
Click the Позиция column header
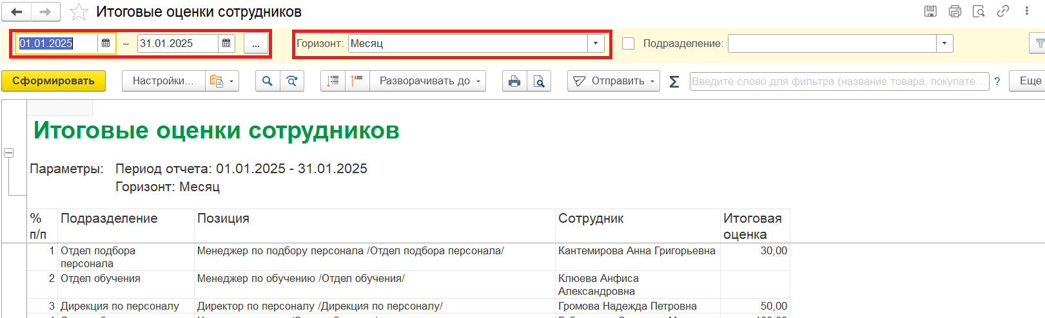[x=375, y=226]
